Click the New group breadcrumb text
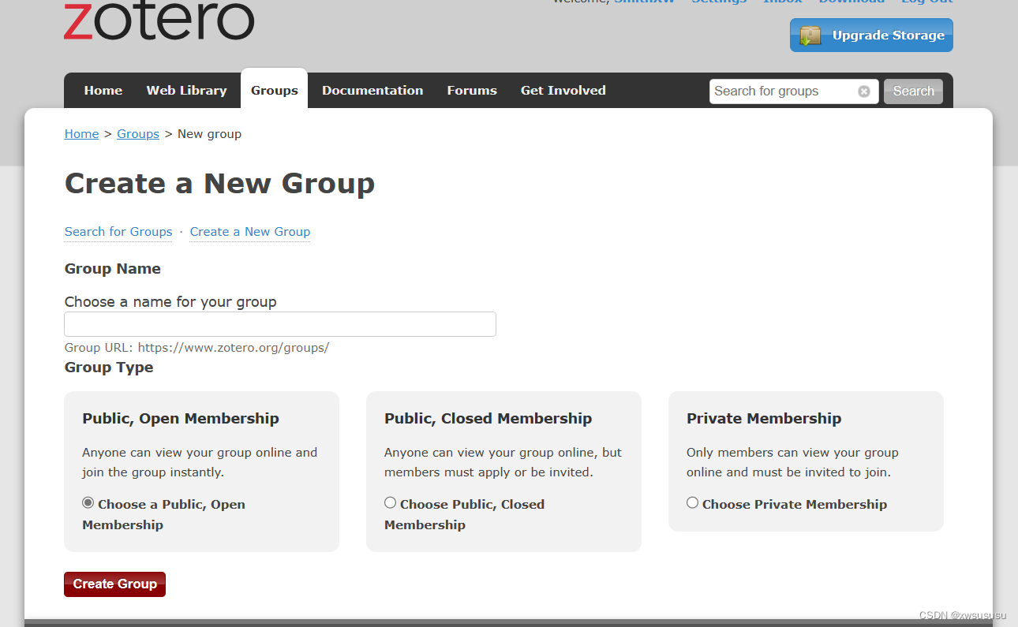This screenshot has width=1018, height=627. point(209,134)
